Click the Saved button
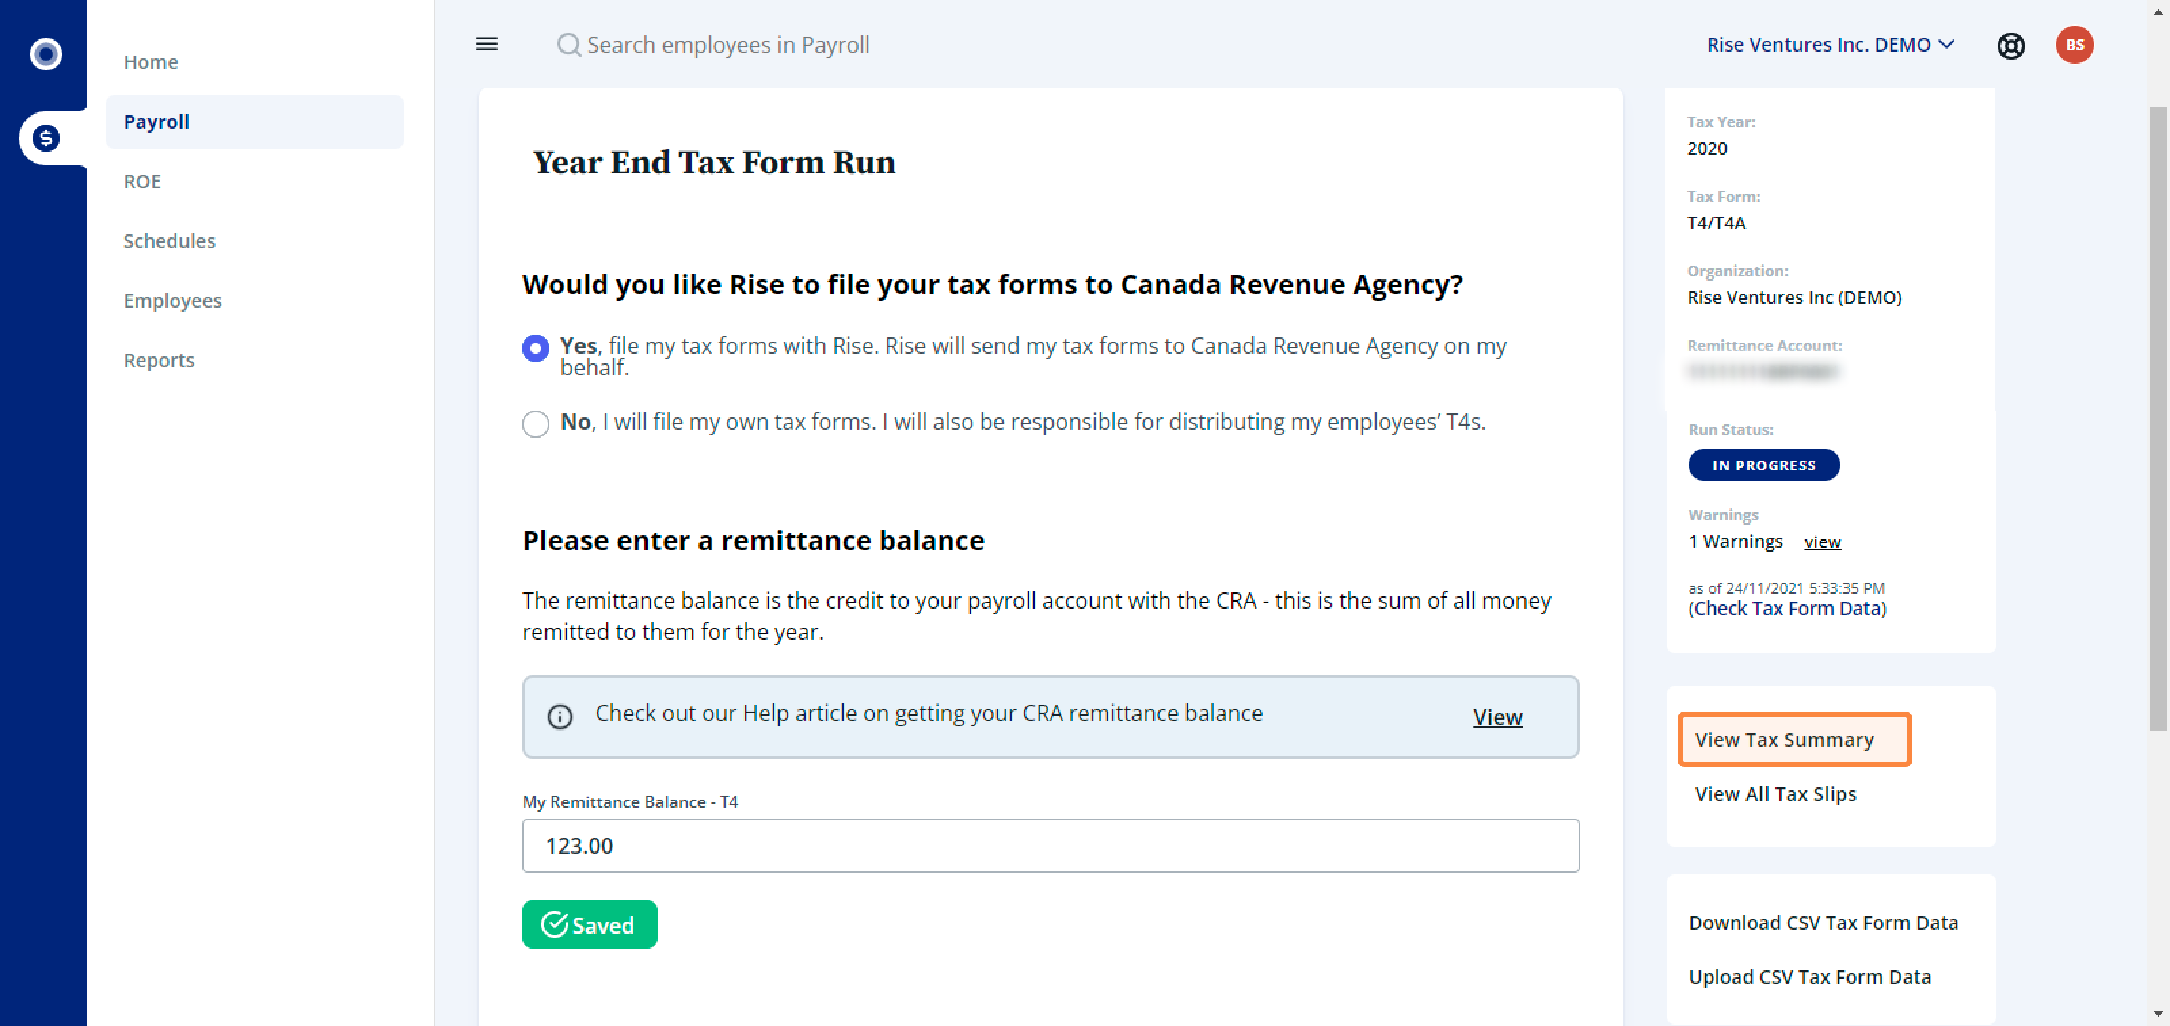 (589, 924)
